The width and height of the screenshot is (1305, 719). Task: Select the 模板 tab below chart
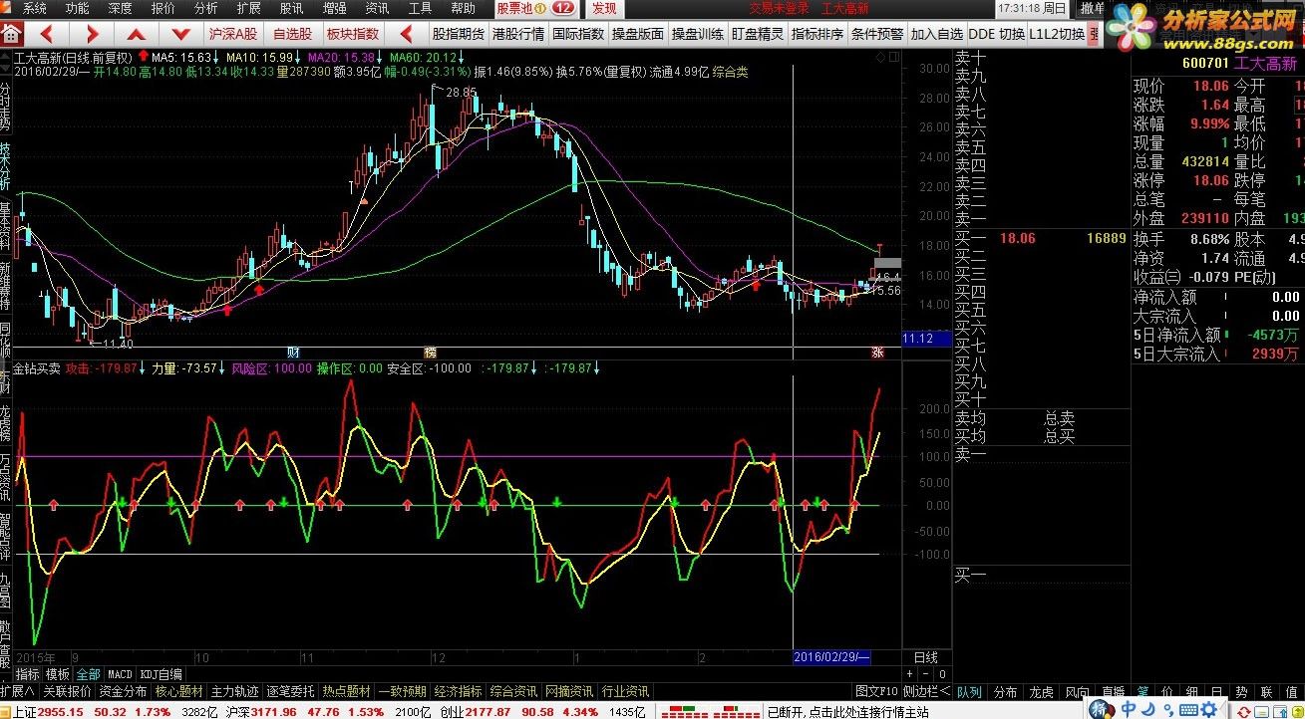point(57,674)
